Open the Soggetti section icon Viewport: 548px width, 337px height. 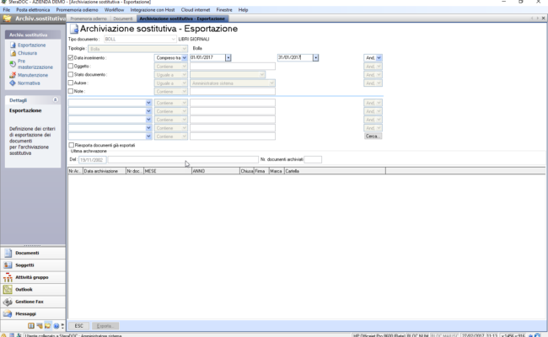(8, 265)
